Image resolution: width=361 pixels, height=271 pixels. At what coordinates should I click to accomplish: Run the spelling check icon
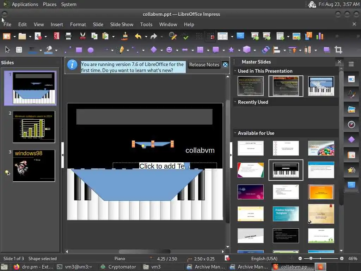[185, 36]
